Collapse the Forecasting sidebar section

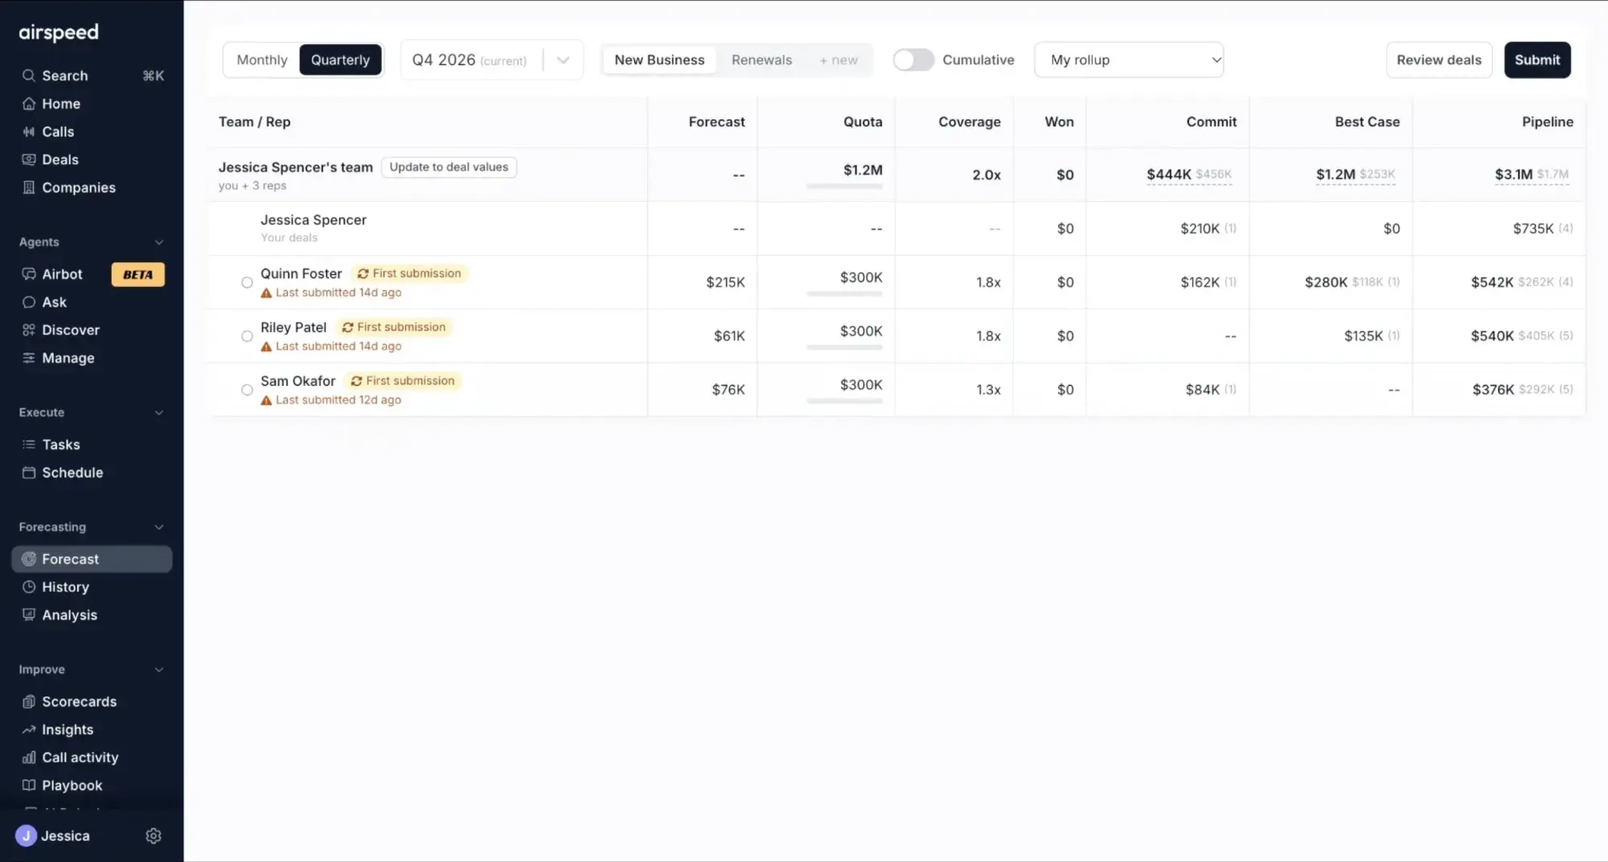[158, 527]
